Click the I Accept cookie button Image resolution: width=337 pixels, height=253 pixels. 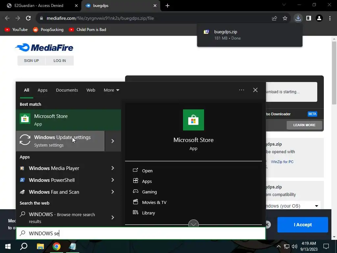303,225
